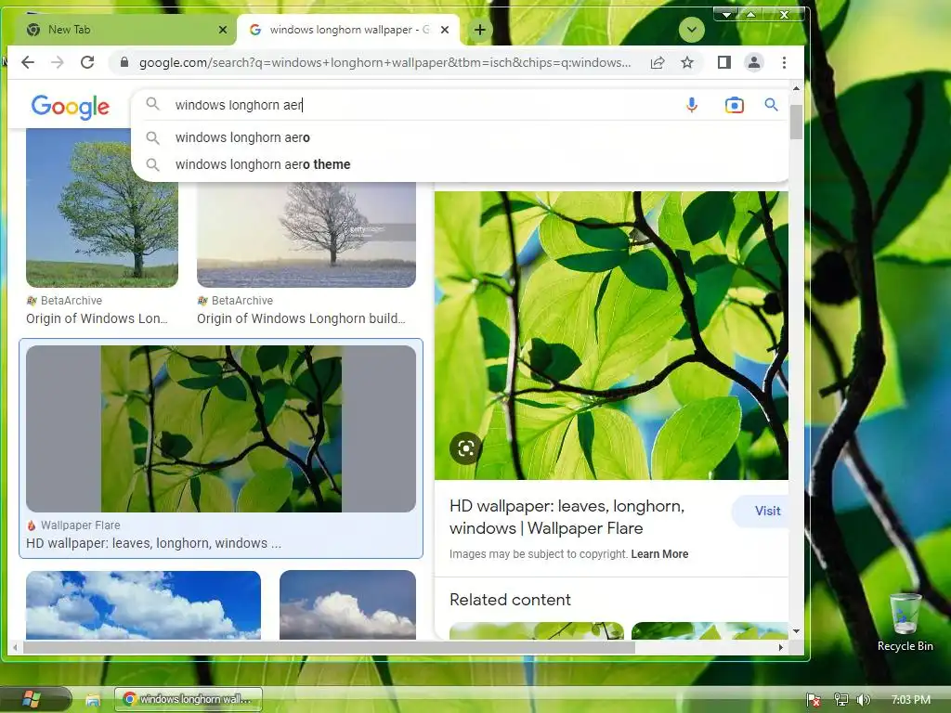Image resolution: width=951 pixels, height=713 pixels.
Task: Switch to the New Tab tab
Action: 124,30
